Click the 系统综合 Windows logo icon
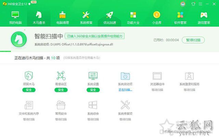This screenshot has width=219, height=138. pos(93,105)
